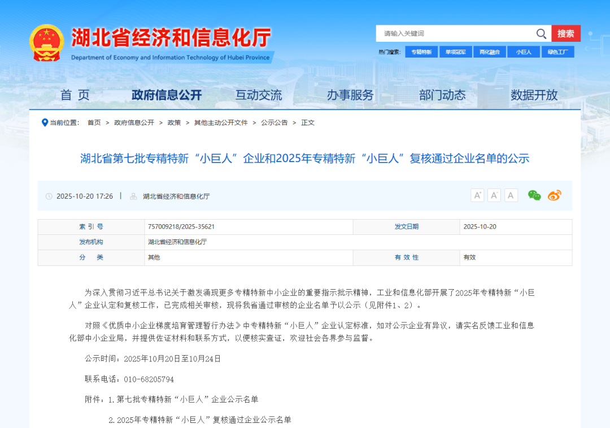Increase font size with A+ icon
The width and height of the screenshot is (610, 428).
[x=477, y=195]
